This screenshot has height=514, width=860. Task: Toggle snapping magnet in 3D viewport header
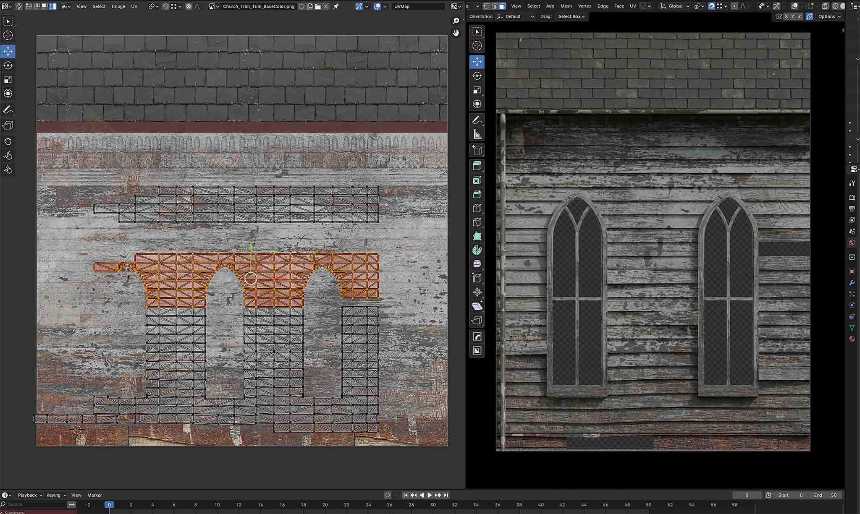point(711,6)
